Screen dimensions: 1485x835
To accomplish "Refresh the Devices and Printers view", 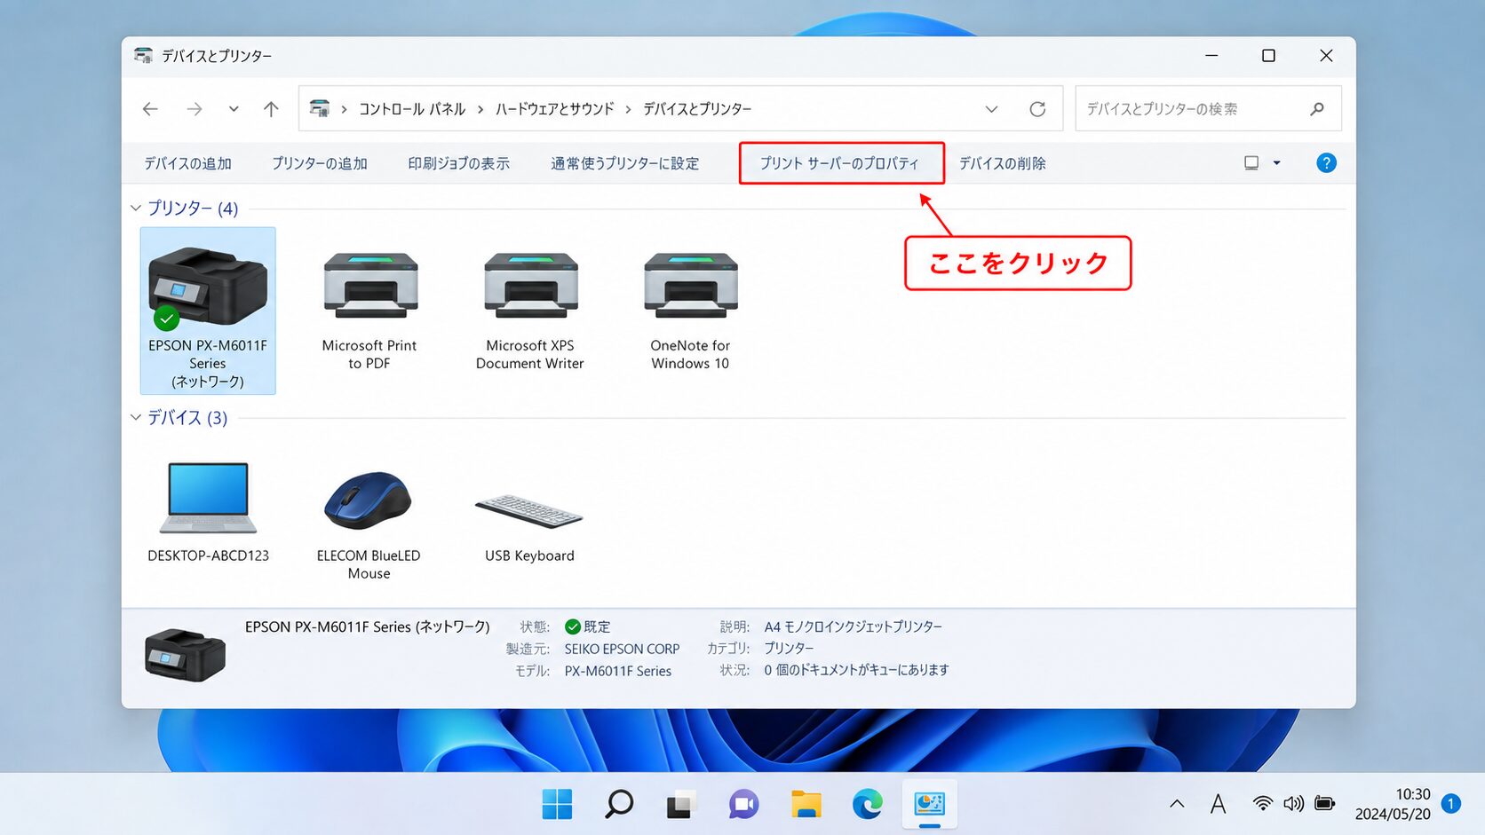I will 1036,109.
